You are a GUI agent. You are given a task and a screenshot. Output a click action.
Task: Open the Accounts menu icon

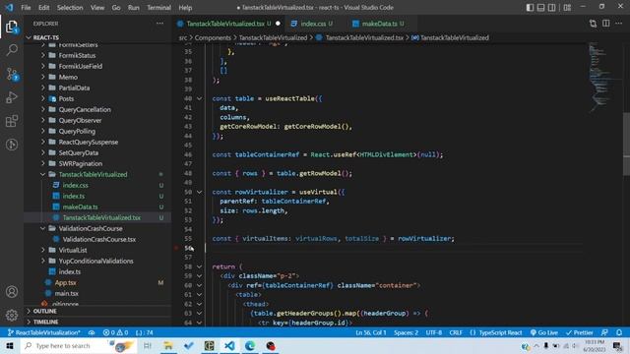point(12,292)
